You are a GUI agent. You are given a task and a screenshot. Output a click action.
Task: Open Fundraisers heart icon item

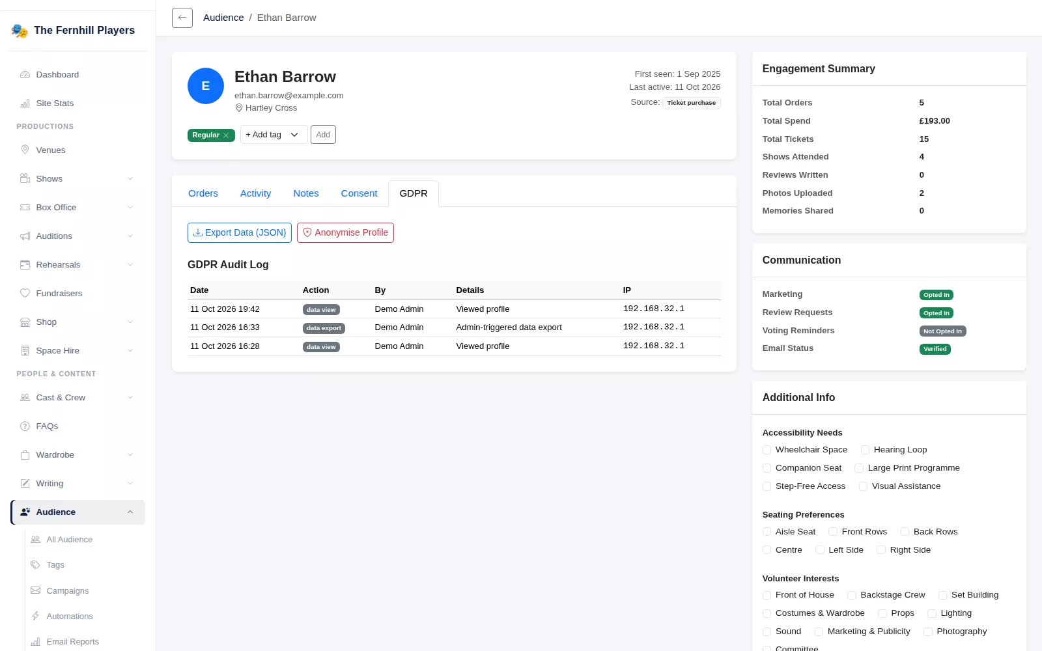[25, 294]
